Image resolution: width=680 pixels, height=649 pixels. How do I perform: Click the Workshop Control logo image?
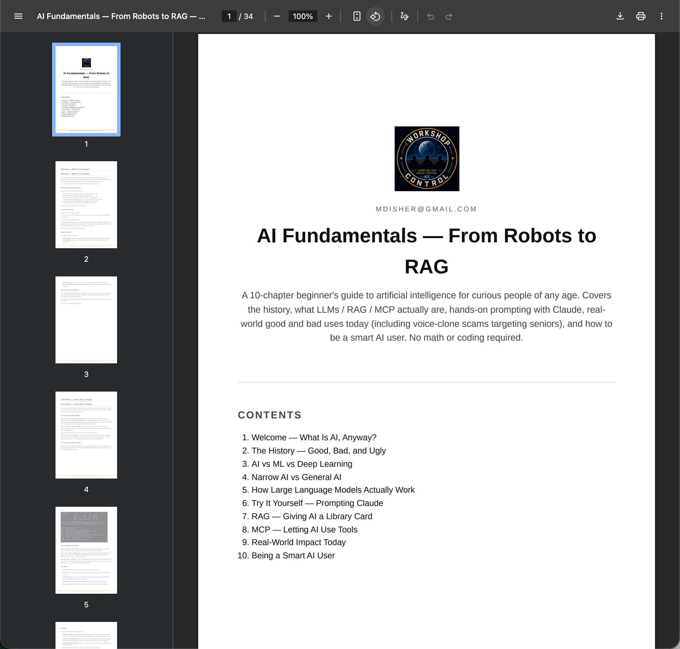(427, 159)
